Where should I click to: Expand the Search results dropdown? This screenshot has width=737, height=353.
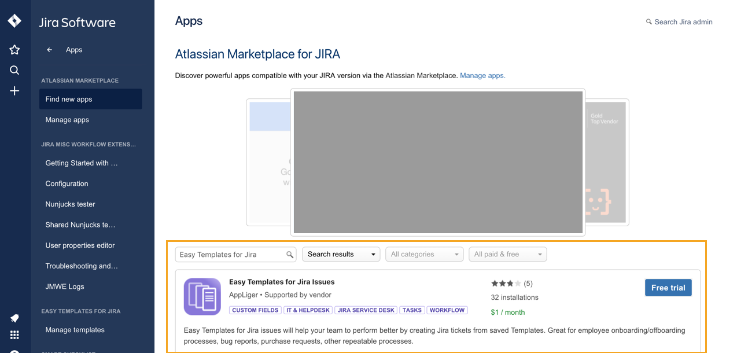coord(341,255)
